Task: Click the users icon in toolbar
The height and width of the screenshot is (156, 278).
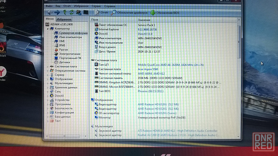Action: point(79,13)
